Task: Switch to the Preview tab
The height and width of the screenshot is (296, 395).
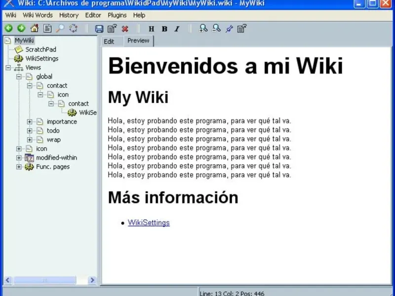Action: [x=138, y=41]
